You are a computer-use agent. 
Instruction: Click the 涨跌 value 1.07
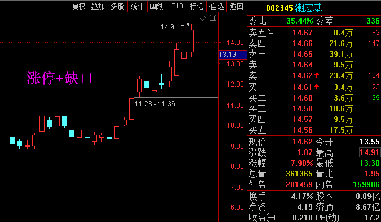305,152
